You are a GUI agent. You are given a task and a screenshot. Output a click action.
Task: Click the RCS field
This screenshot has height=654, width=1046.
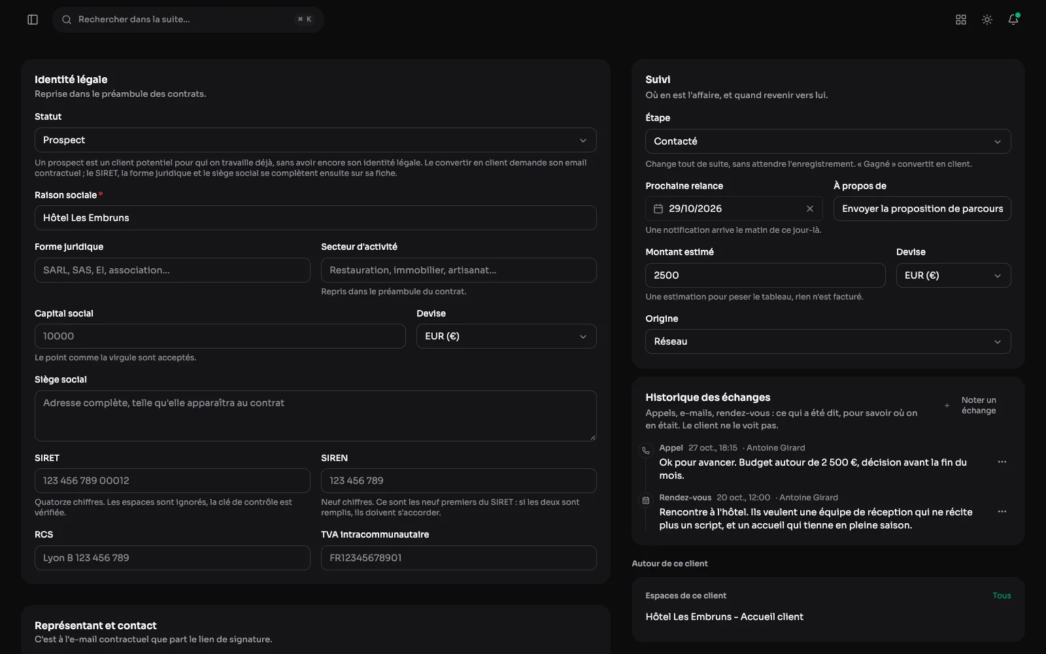pos(173,558)
